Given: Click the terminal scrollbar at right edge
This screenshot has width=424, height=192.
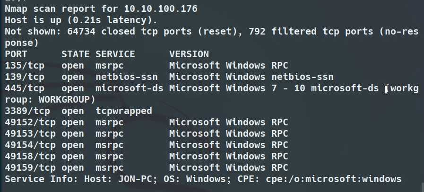Looking at the screenshot, I should (422, 187).
